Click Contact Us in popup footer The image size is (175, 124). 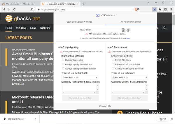pos(105,106)
